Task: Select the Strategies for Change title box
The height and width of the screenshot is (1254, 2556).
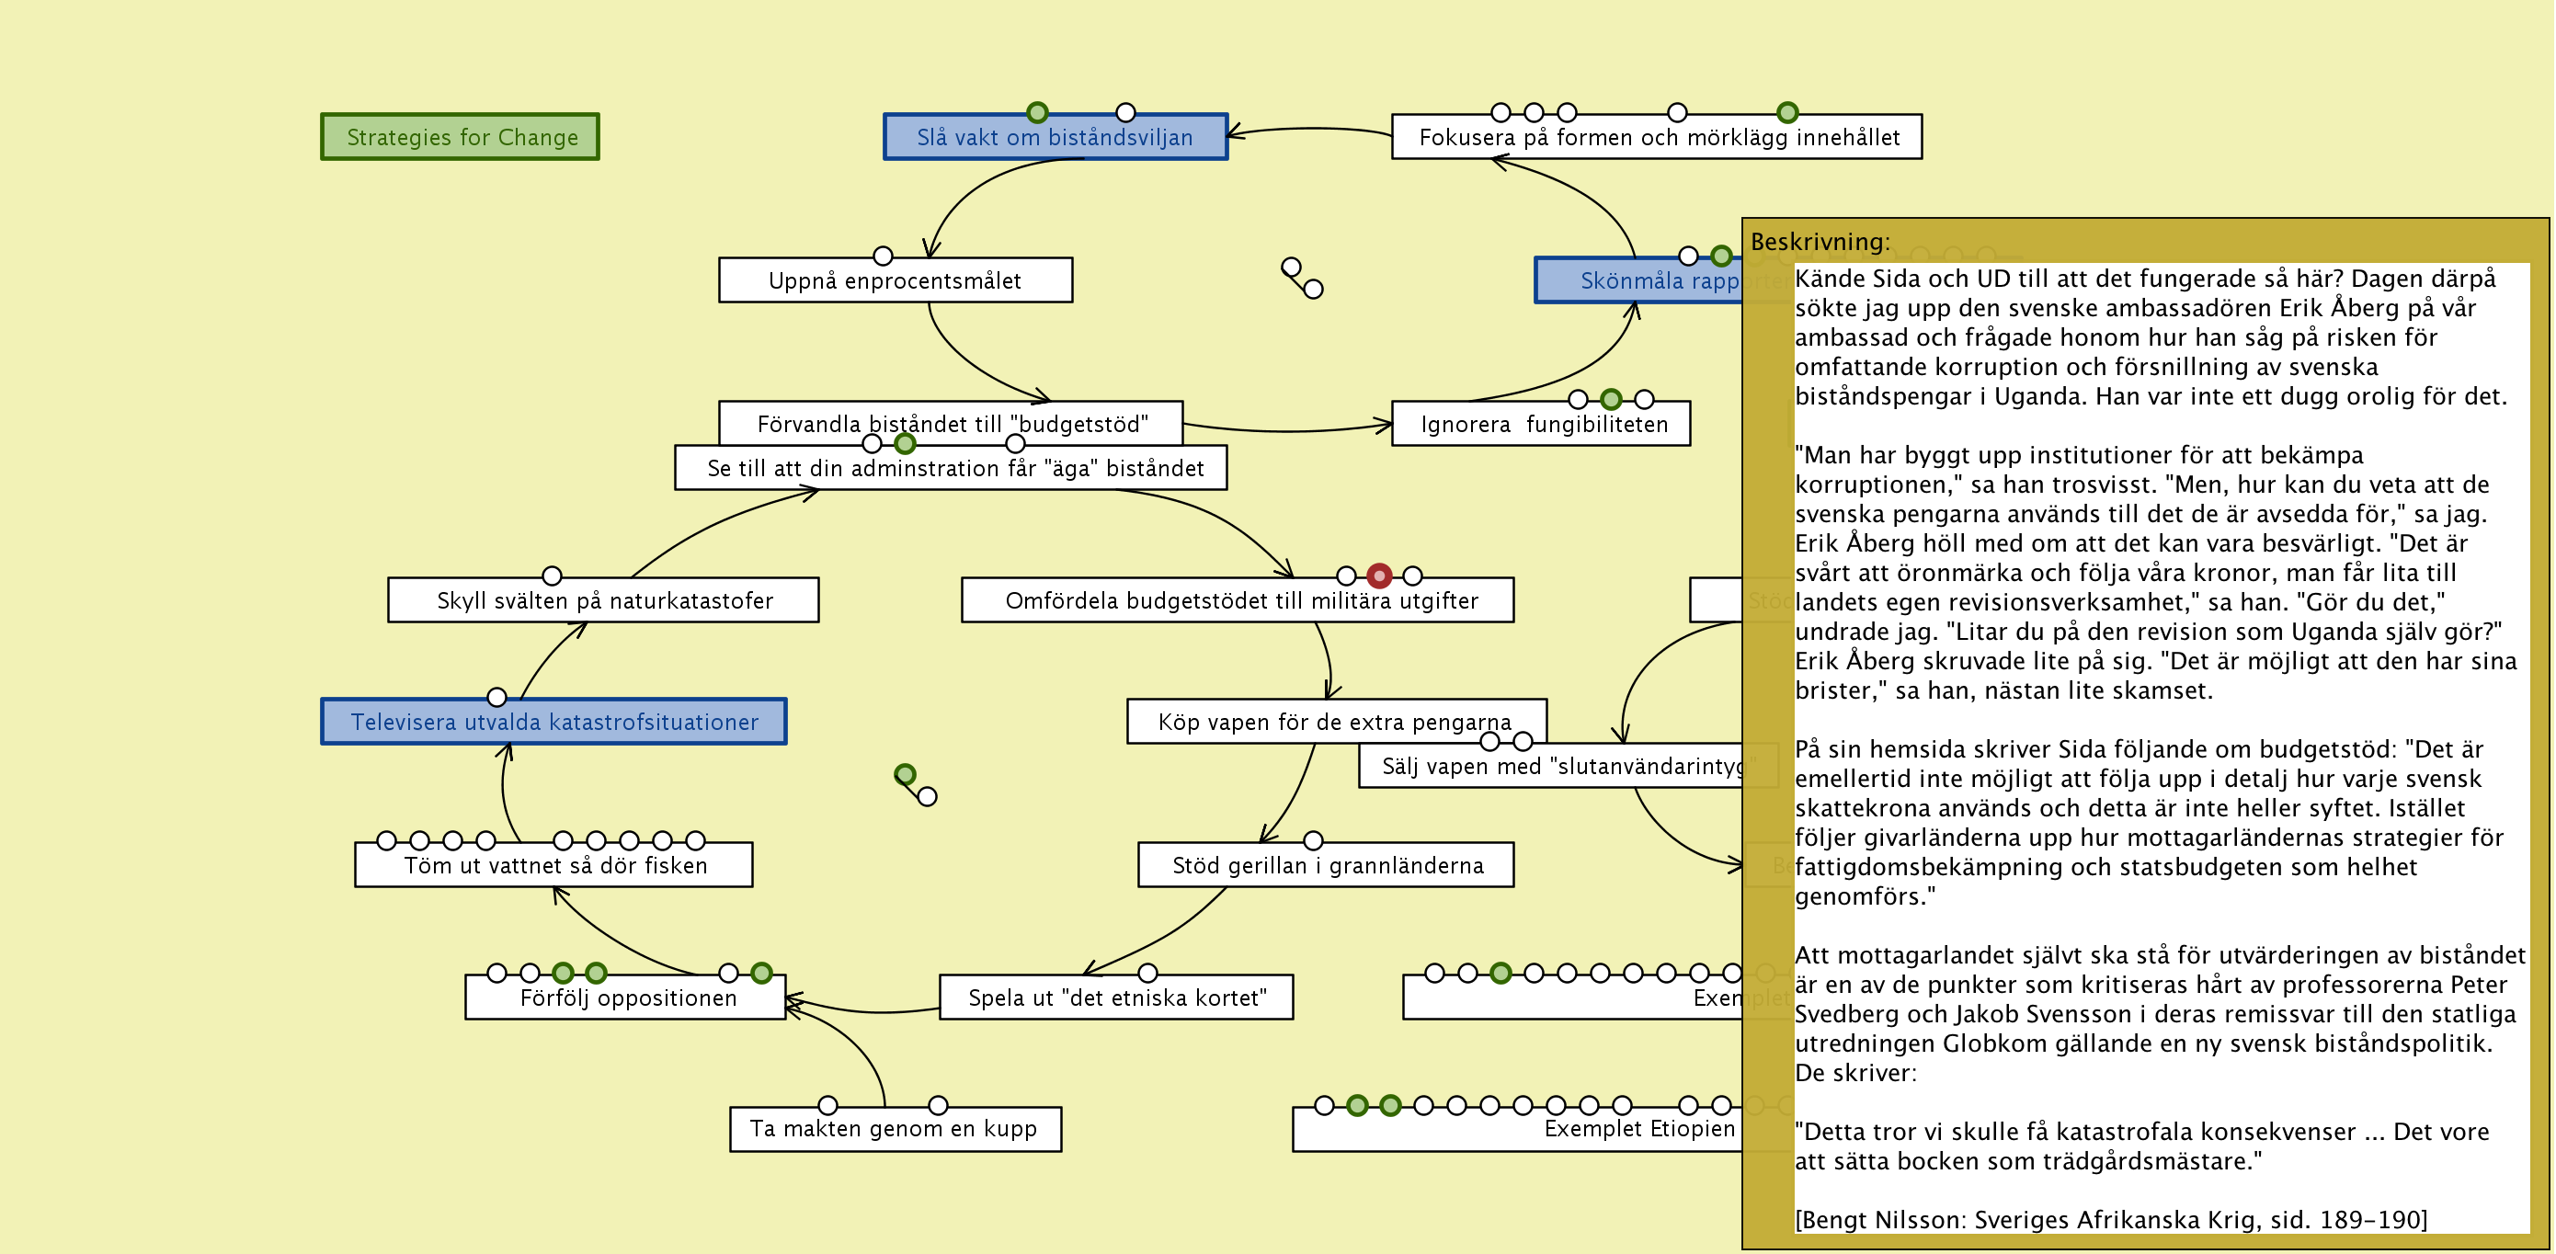Action: (x=461, y=137)
